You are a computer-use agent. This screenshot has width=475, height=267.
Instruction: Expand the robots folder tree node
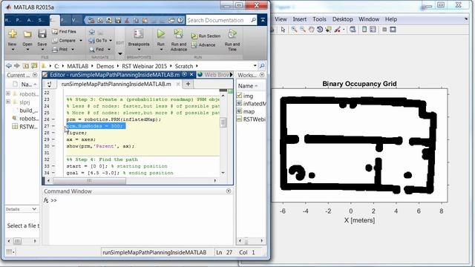[x=8, y=93]
